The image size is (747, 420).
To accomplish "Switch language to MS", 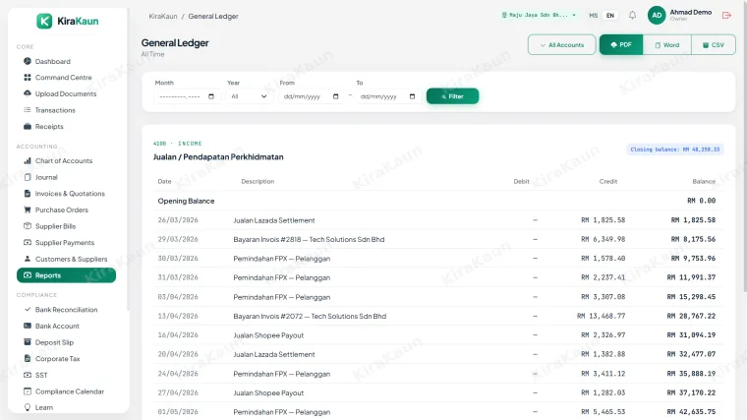I will [x=593, y=16].
